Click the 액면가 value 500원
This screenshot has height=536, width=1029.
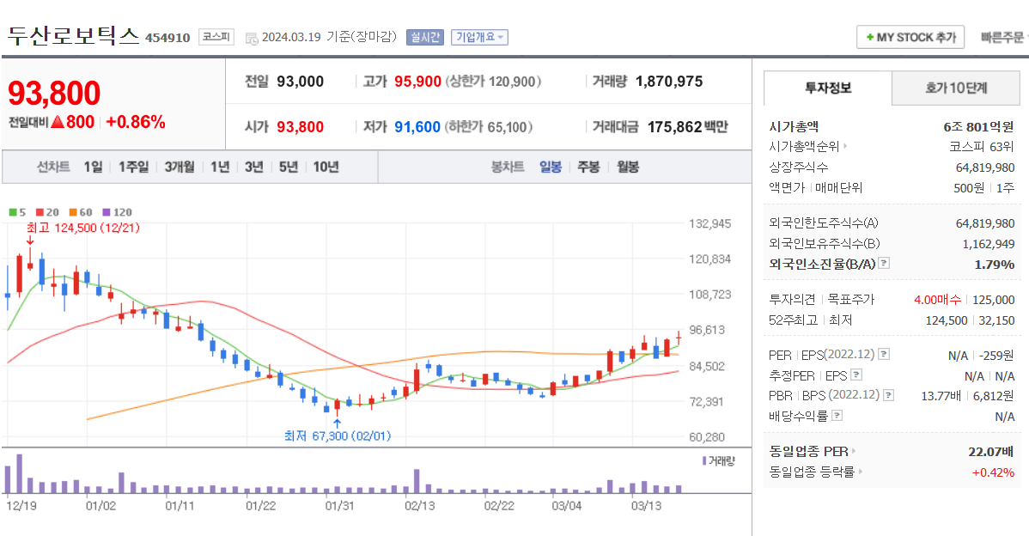pos(969,187)
